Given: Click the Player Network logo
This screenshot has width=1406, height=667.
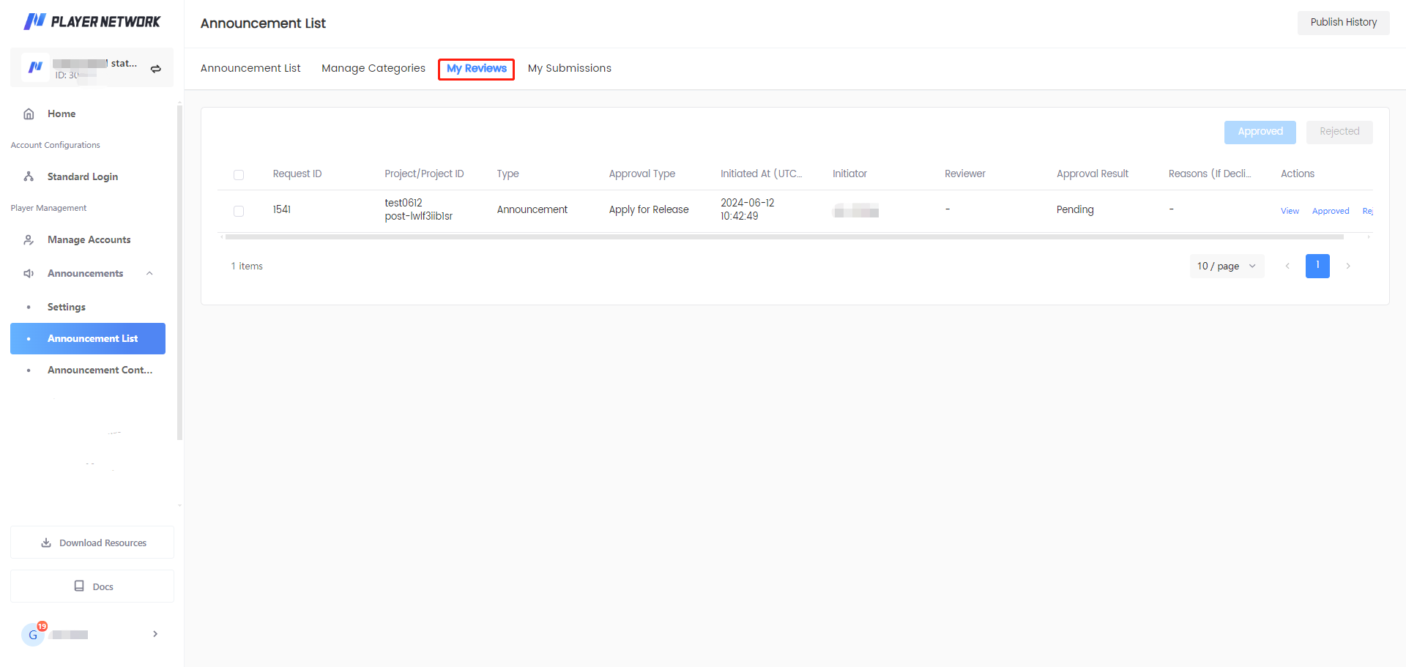Looking at the screenshot, I should tap(92, 22).
